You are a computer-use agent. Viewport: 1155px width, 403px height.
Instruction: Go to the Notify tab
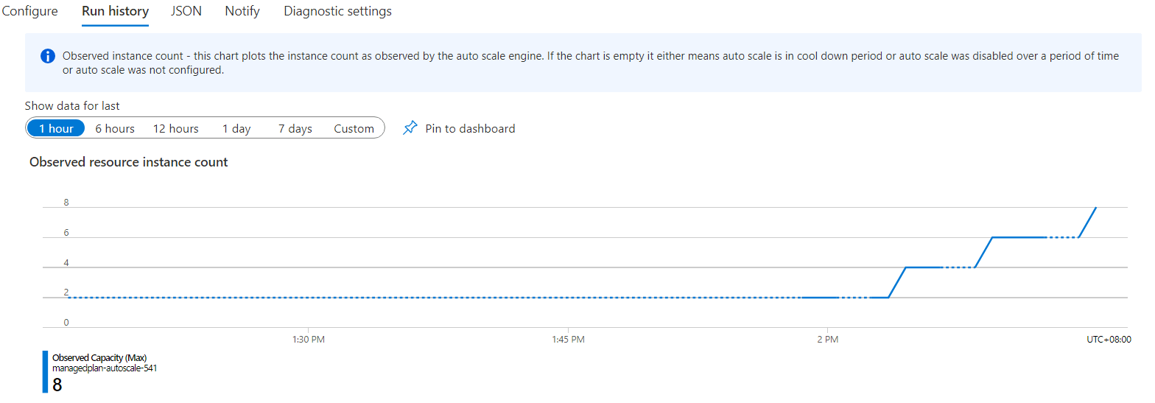(242, 12)
